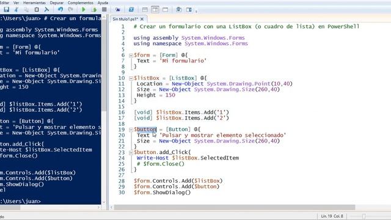
Task: Click Height value 150 on line 13
Action: pyautogui.click(x=170, y=95)
